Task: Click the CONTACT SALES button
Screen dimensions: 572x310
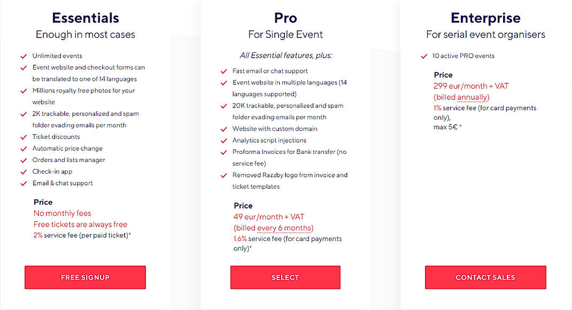Action: pyautogui.click(x=485, y=277)
